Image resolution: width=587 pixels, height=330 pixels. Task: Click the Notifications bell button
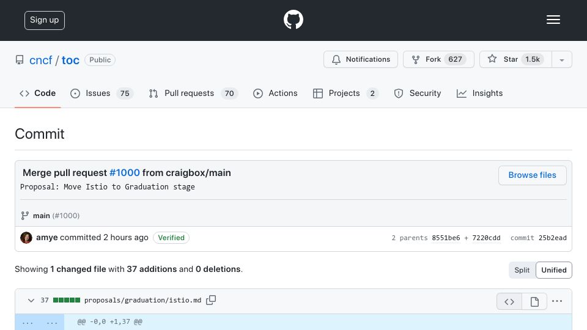361,59
